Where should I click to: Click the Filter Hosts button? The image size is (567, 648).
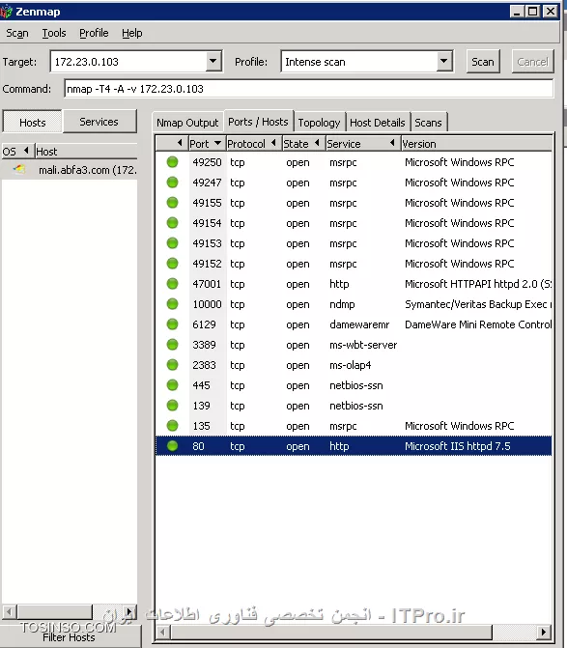[x=69, y=637]
